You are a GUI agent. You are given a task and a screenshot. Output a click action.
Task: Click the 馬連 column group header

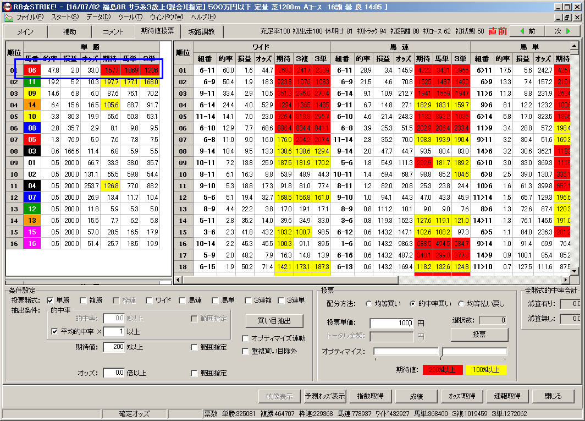pyautogui.click(x=400, y=47)
